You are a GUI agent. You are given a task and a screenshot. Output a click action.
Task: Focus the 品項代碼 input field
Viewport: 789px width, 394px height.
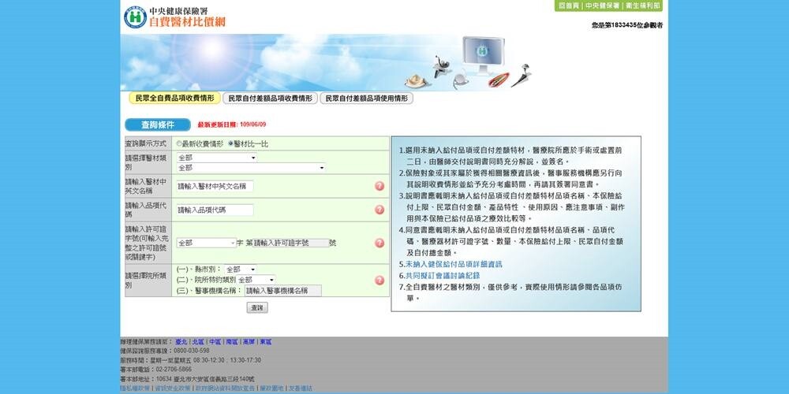tap(215, 210)
